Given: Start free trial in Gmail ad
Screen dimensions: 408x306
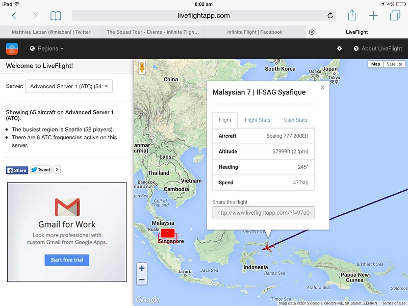Looking at the screenshot, I should tap(67, 260).
